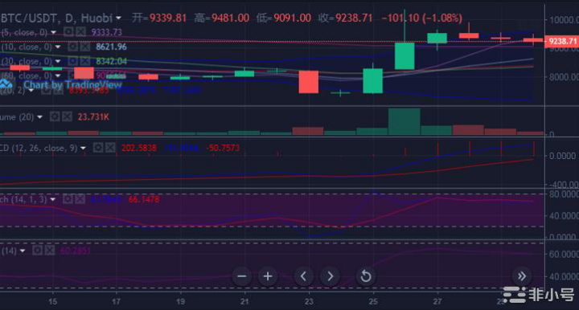
Task: Click the TradingView cloud logo
Action: (6, 84)
